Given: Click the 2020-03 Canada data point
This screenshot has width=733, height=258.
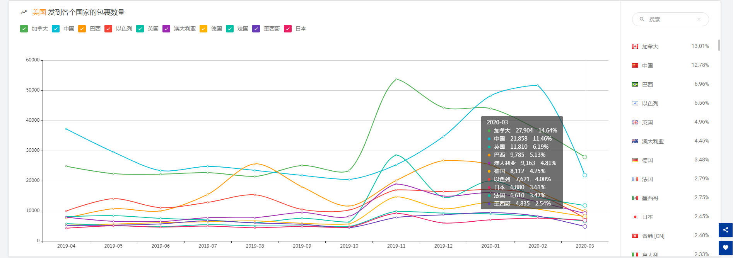Looking at the screenshot, I should [x=585, y=157].
